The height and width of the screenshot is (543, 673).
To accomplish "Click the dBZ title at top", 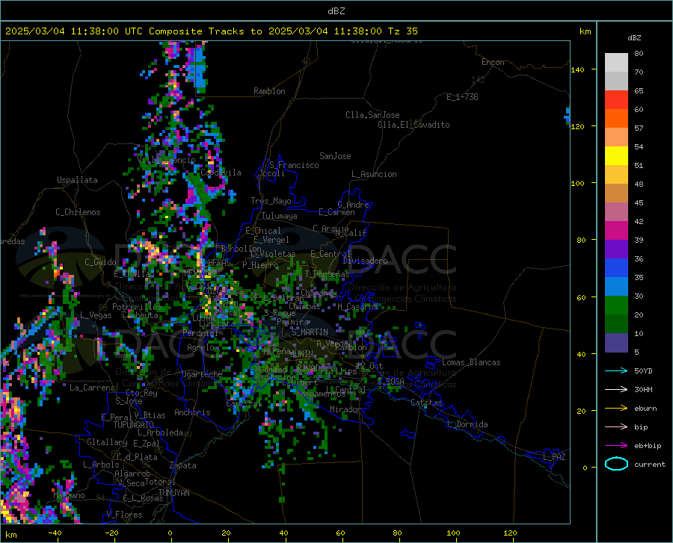I will [x=336, y=11].
